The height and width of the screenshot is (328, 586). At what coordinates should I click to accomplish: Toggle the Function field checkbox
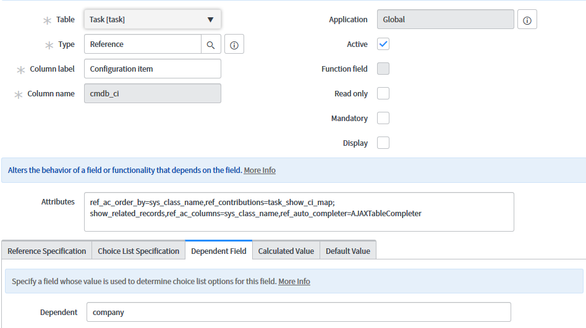tap(383, 69)
